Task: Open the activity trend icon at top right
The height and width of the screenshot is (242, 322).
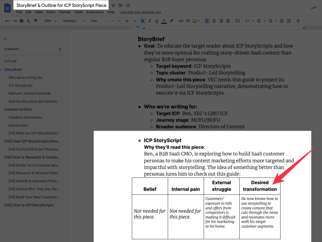Action: click(314, 8)
